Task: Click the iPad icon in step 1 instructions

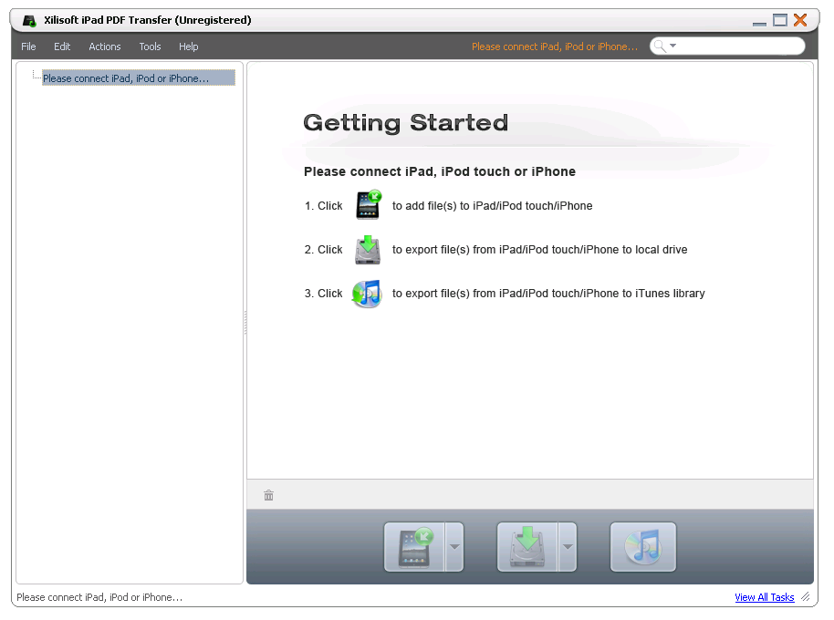Action: pos(368,204)
